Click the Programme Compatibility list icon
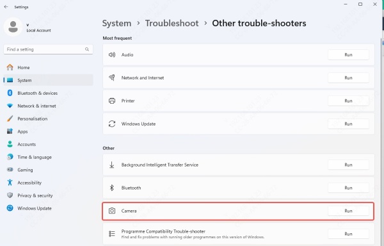 coord(112,234)
